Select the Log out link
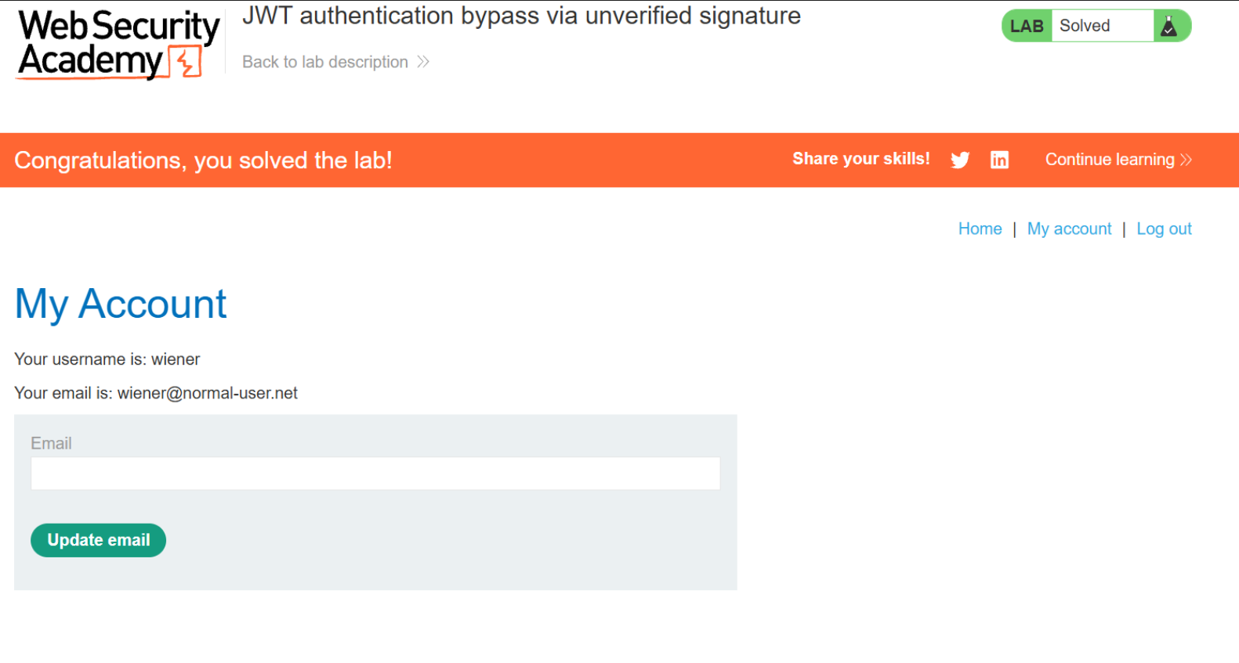1239x663 pixels. click(x=1164, y=229)
